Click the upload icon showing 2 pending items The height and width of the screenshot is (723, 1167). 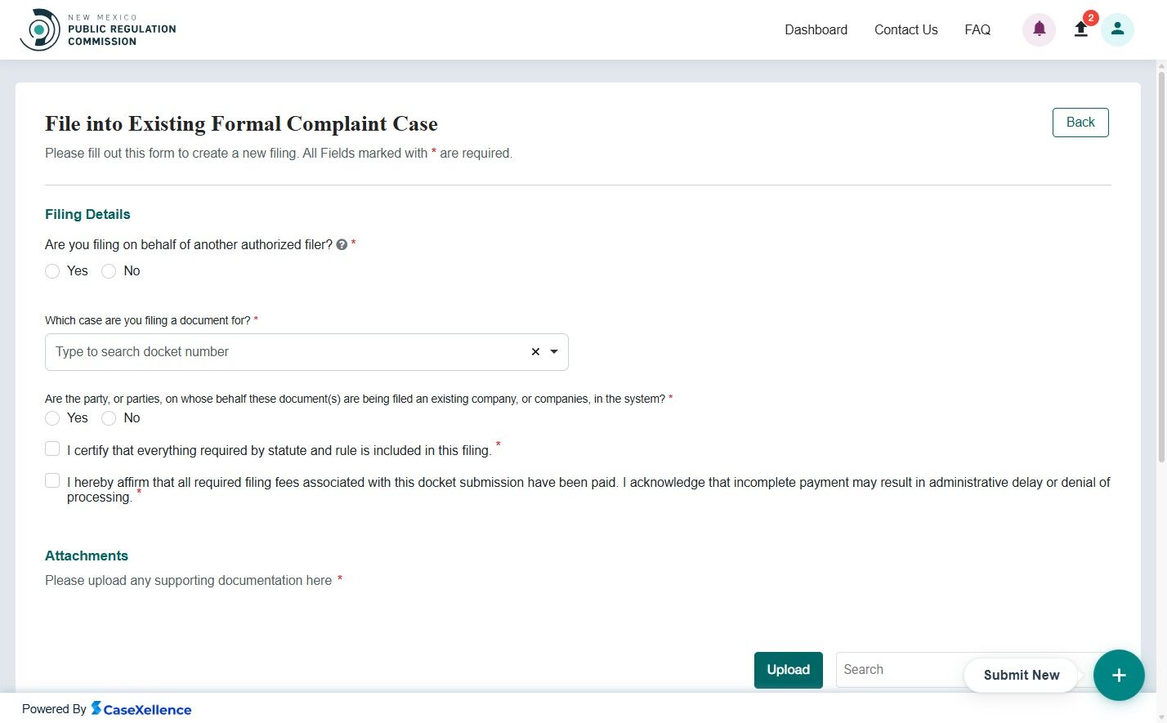point(1080,29)
